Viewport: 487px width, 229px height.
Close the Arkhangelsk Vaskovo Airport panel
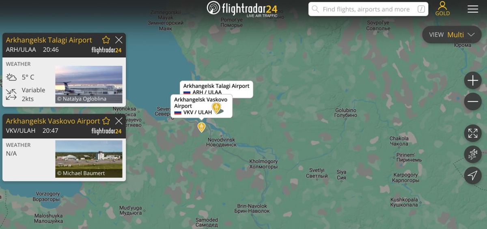pyautogui.click(x=119, y=121)
